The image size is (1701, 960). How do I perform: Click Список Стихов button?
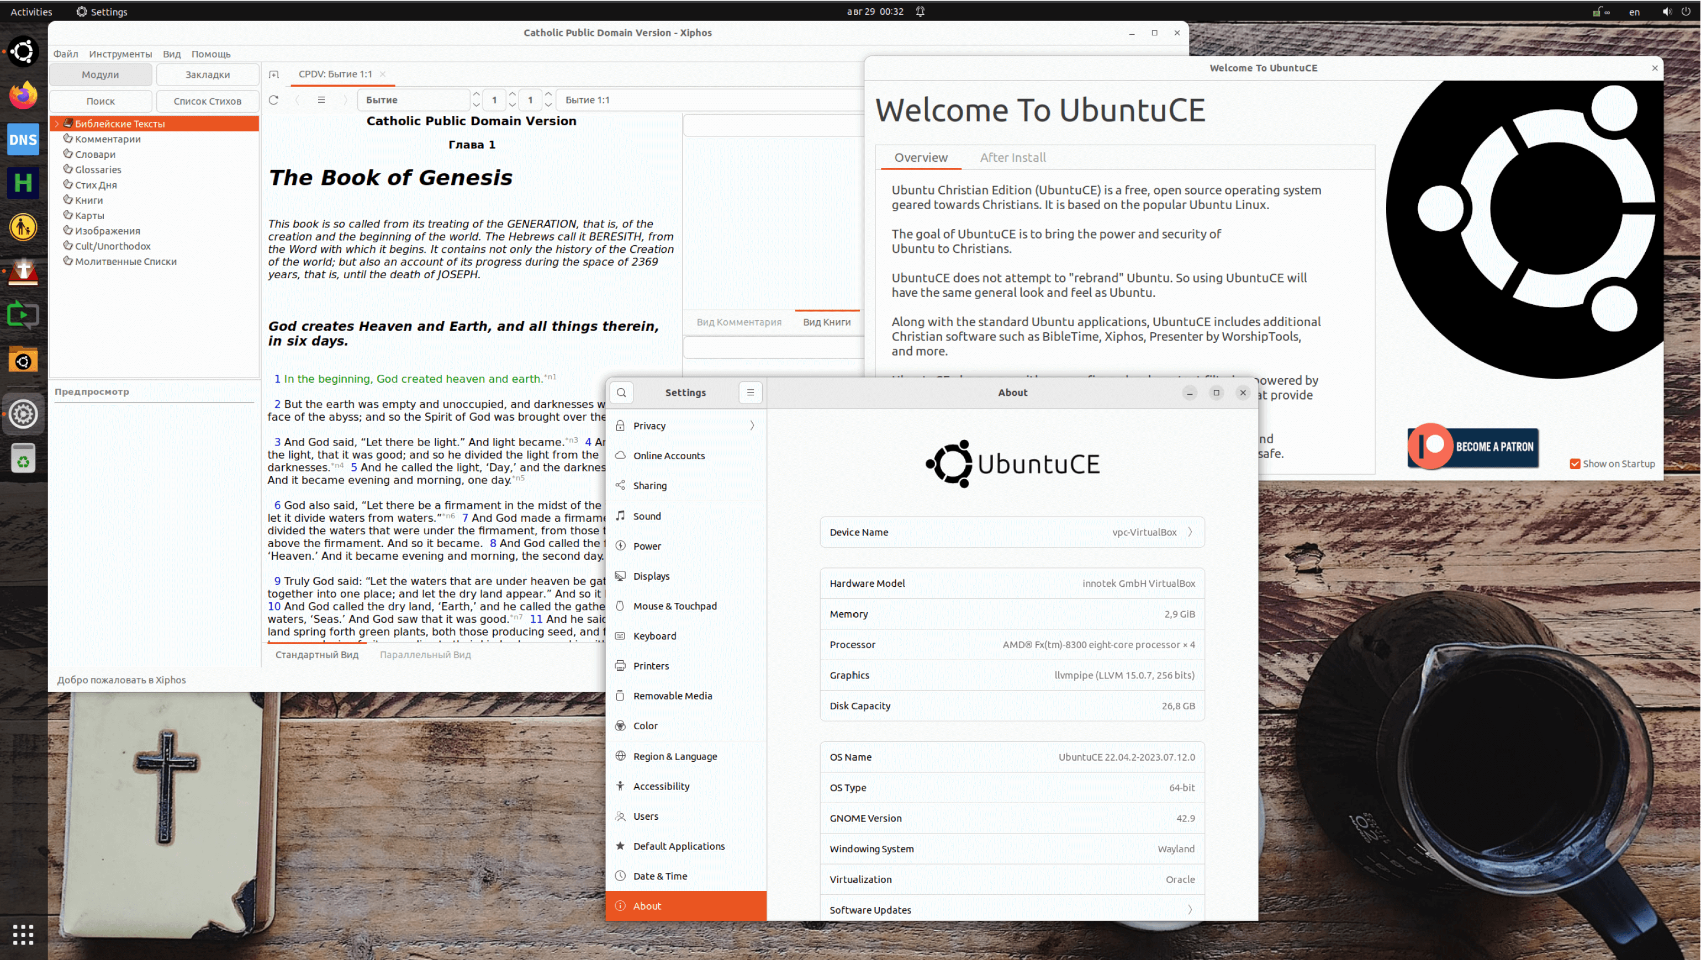point(207,100)
